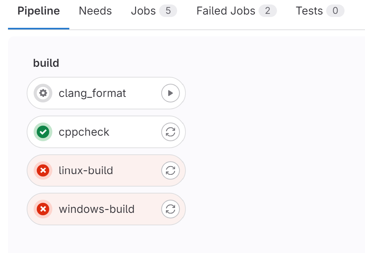The height and width of the screenshot is (253, 365).
Task: Retry the windows-build job
Action: 170,209
